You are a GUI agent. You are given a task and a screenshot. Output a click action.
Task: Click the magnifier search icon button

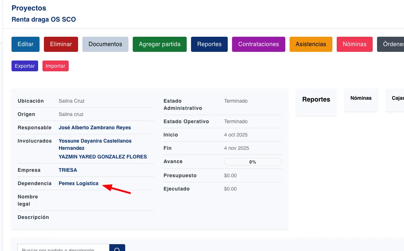(117, 248)
